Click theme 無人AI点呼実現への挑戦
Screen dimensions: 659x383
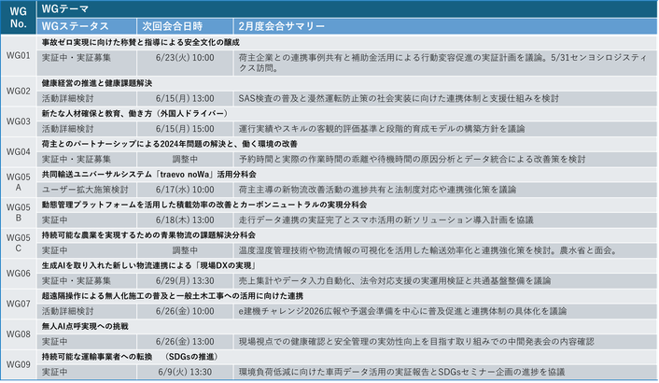pos(85,326)
